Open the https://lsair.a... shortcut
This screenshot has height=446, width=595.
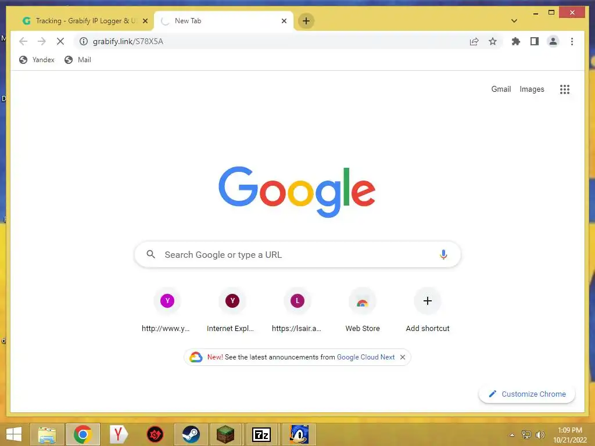coord(297,311)
